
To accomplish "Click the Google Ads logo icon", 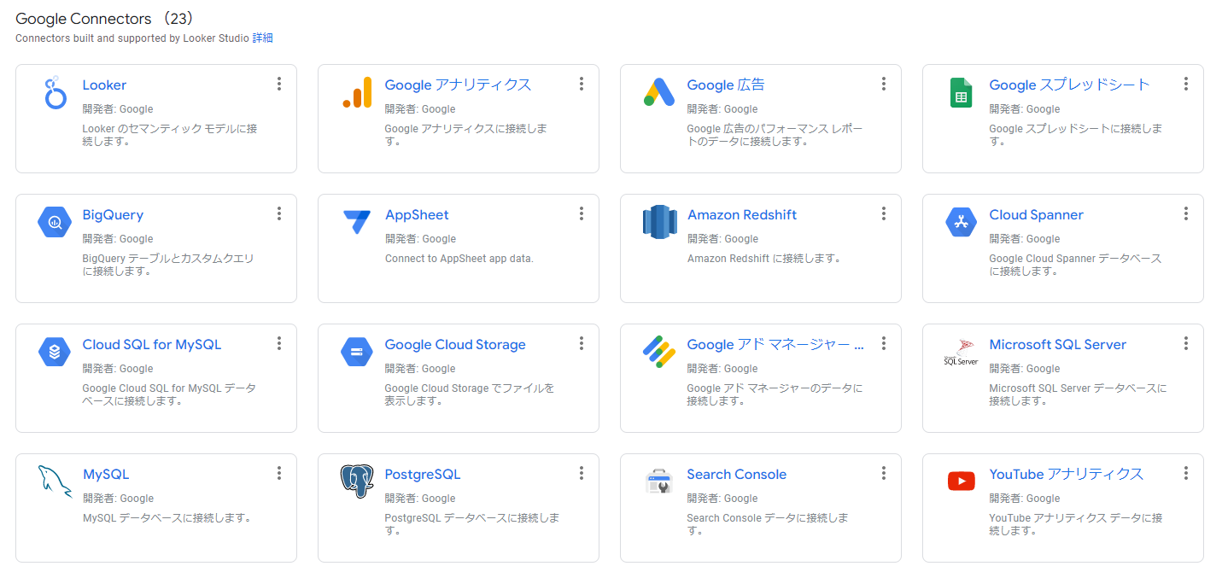I will tap(659, 92).
